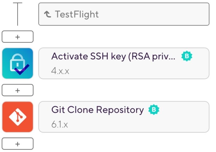Add a step below Git Clone Repository
Screen dimensions: 216x152
coord(17,144)
